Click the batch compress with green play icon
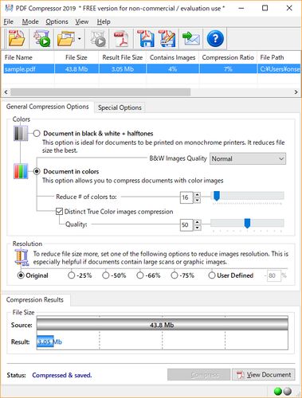 [x=41, y=38]
